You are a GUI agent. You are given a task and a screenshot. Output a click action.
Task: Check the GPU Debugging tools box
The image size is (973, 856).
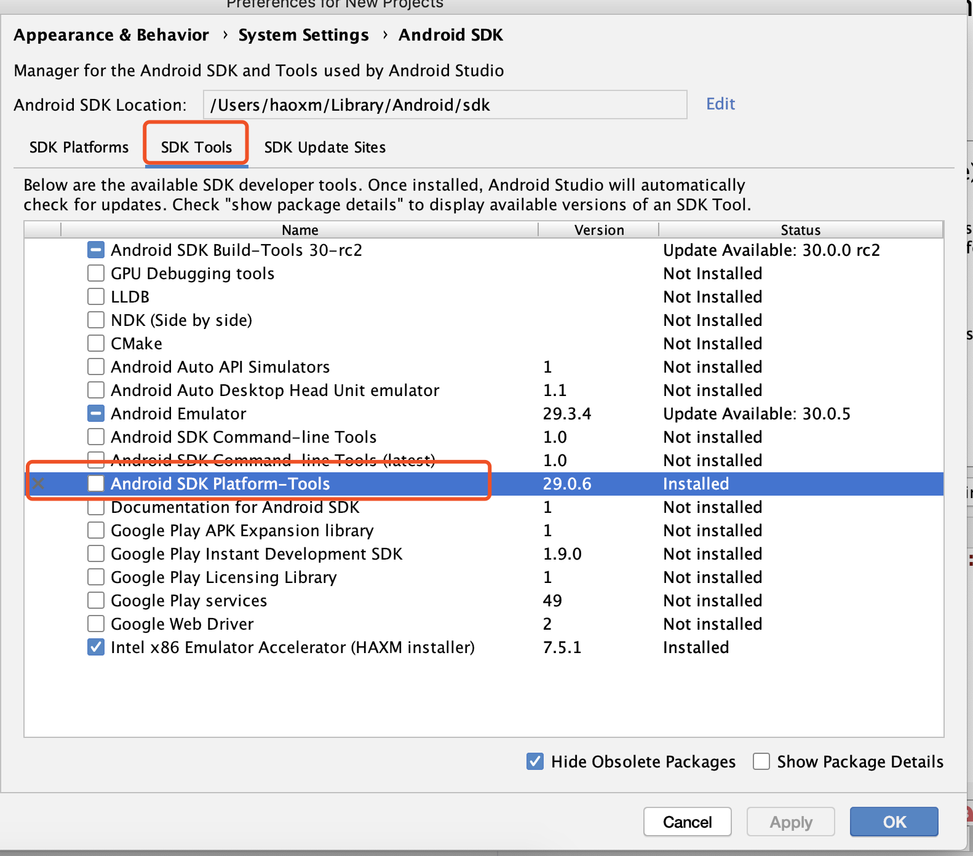click(x=96, y=274)
